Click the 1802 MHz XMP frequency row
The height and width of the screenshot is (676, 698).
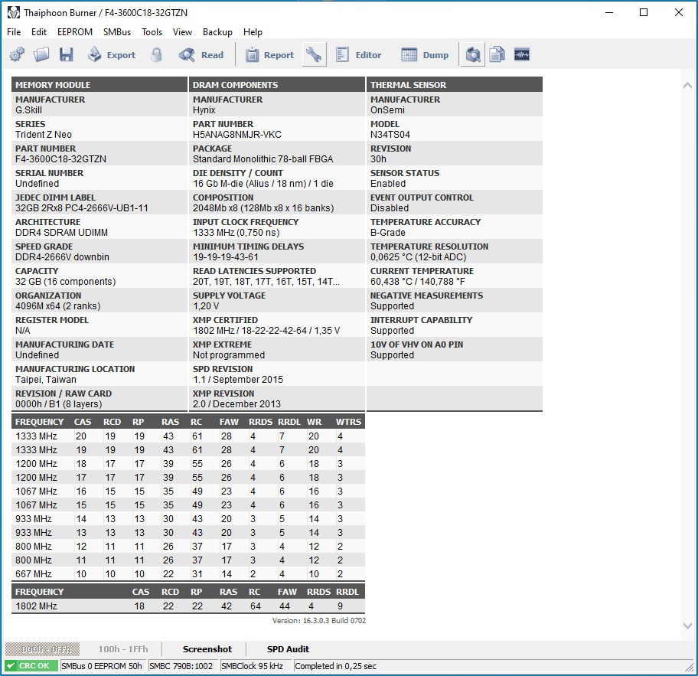coord(188,606)
